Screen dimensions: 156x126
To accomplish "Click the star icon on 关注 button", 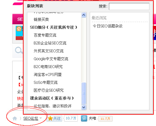I will coord(50,118).
